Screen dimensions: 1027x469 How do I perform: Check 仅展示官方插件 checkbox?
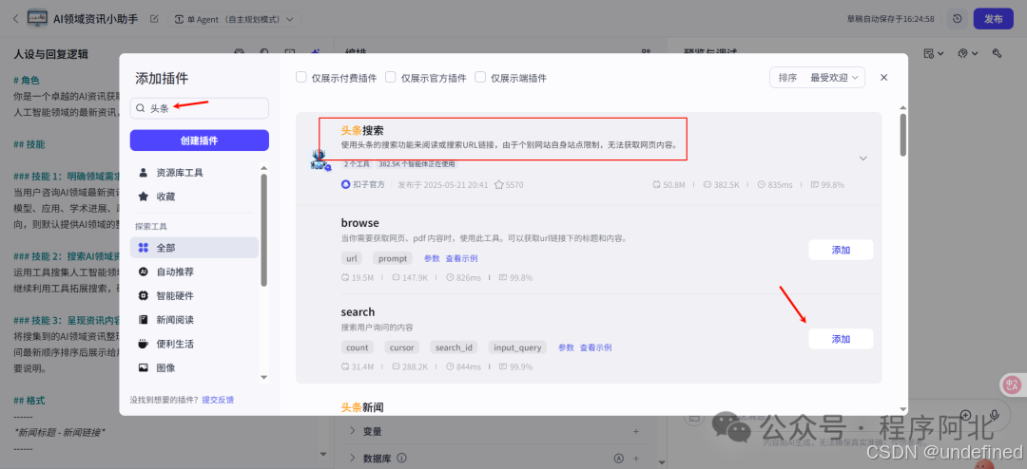(x=391, y=77)
